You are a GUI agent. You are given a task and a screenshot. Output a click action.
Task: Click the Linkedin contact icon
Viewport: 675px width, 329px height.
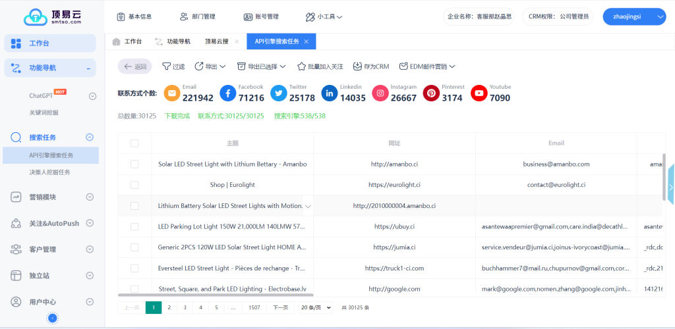[330, 93]
